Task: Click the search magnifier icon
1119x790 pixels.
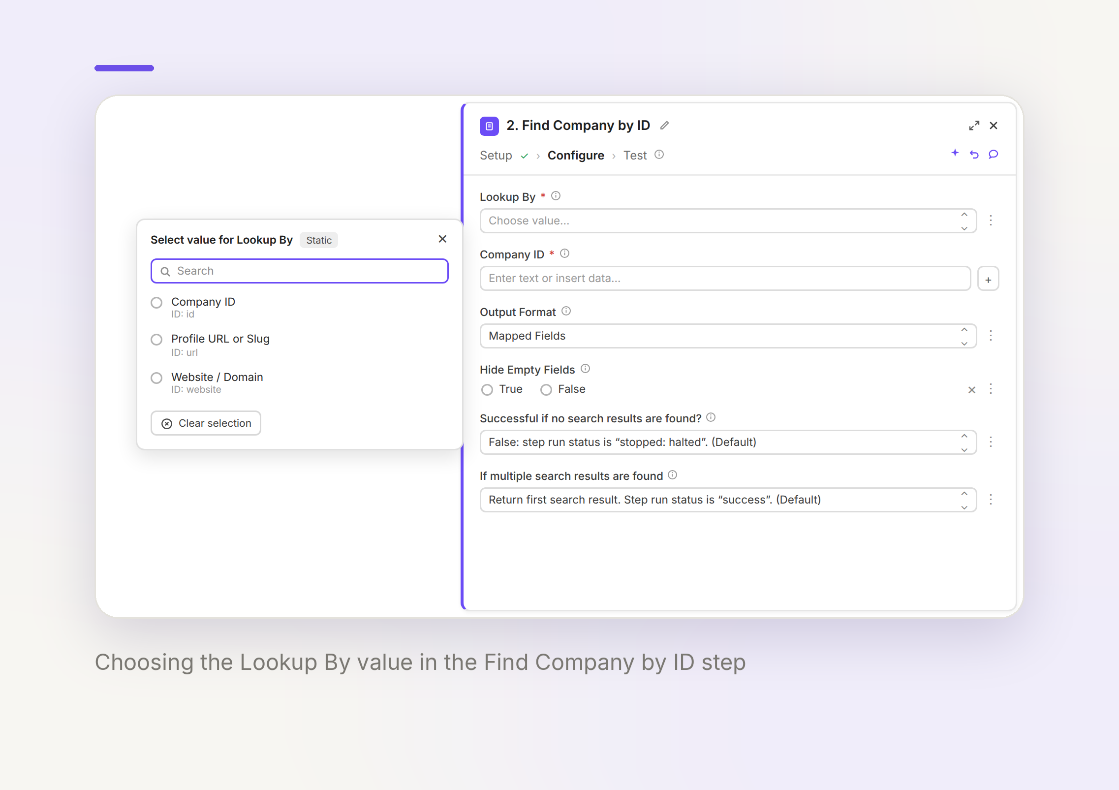Action: click(x=165, y=272)
